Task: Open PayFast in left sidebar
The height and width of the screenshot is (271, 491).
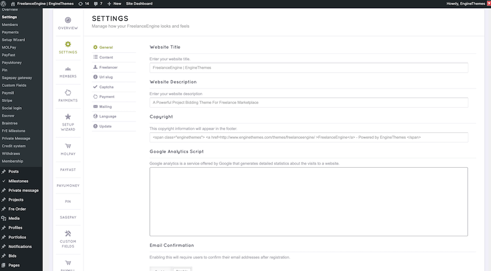Action: 8,55
